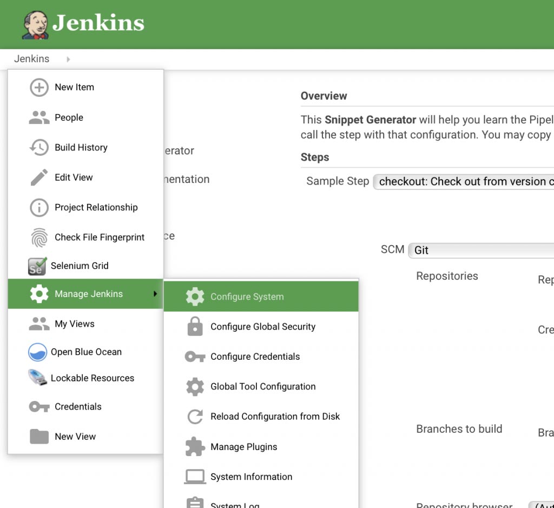This screenshot has width=554, height=508.
Task: Open the People menu link
Action: tap(69, 117)
